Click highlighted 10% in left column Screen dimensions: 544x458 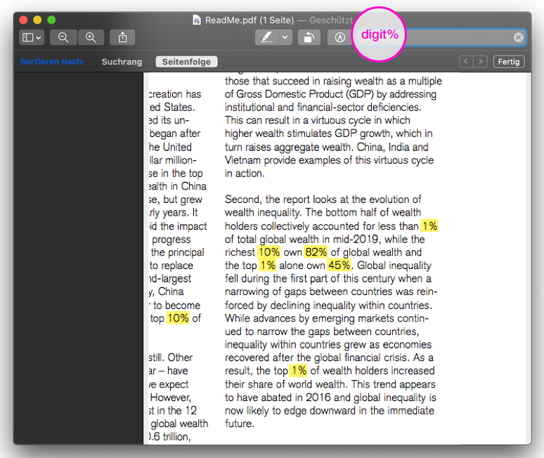tap(179, 318)
